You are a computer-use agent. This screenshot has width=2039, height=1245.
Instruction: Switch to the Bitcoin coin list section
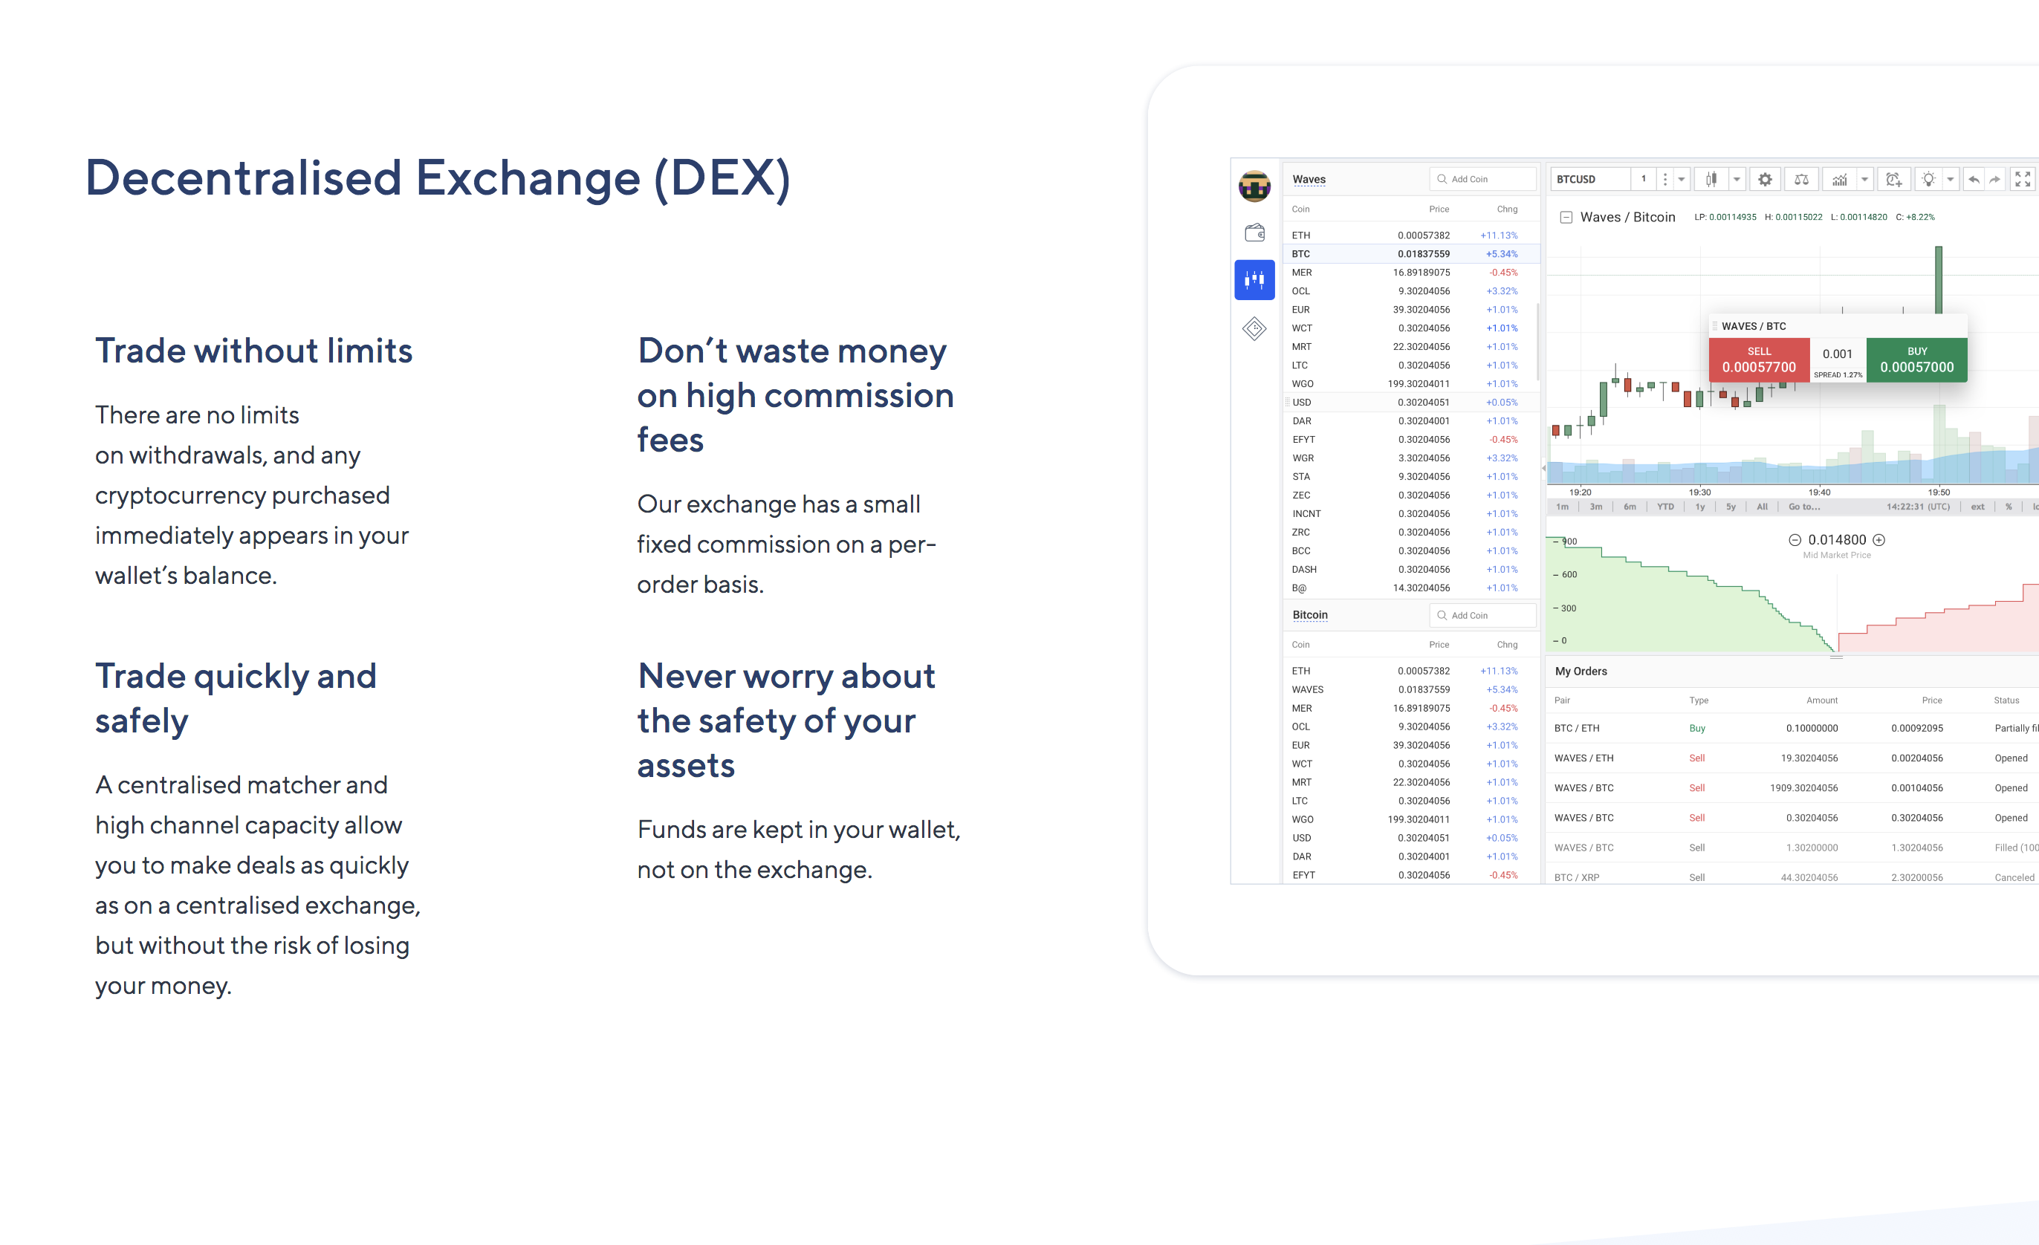click(x=1309, y=614)
